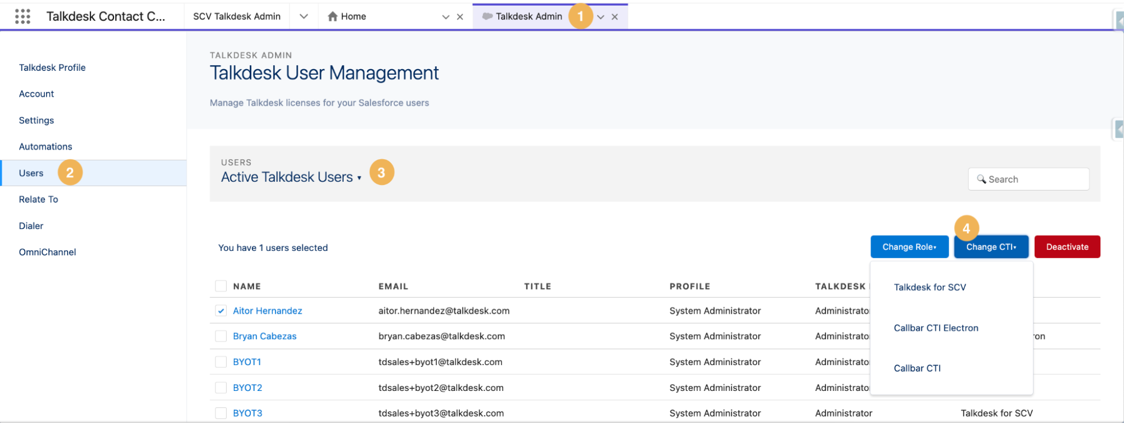Toggle the select-all checkbox in table header

click(221, 286)
